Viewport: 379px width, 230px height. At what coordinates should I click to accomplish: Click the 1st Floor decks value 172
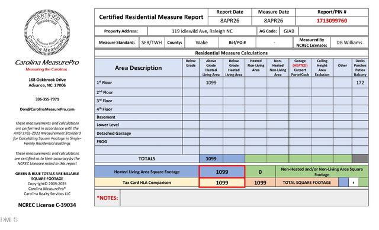[x=360, y=83]
